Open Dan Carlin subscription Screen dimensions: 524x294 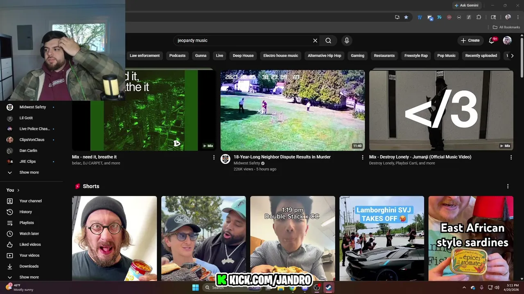click(32, 151)
